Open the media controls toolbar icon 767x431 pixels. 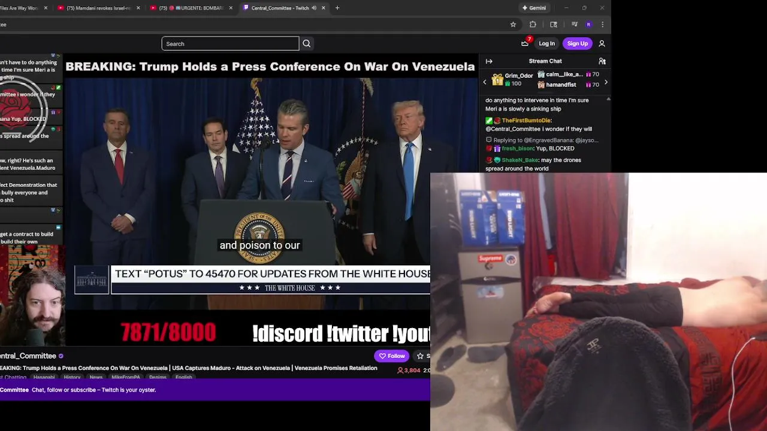pos(575,25)
